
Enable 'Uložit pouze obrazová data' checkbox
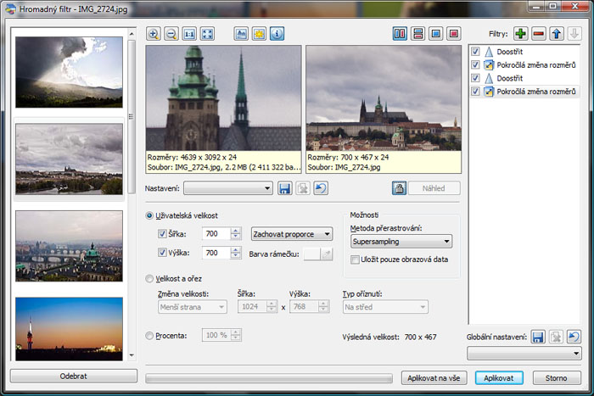[x=356, y=259]
